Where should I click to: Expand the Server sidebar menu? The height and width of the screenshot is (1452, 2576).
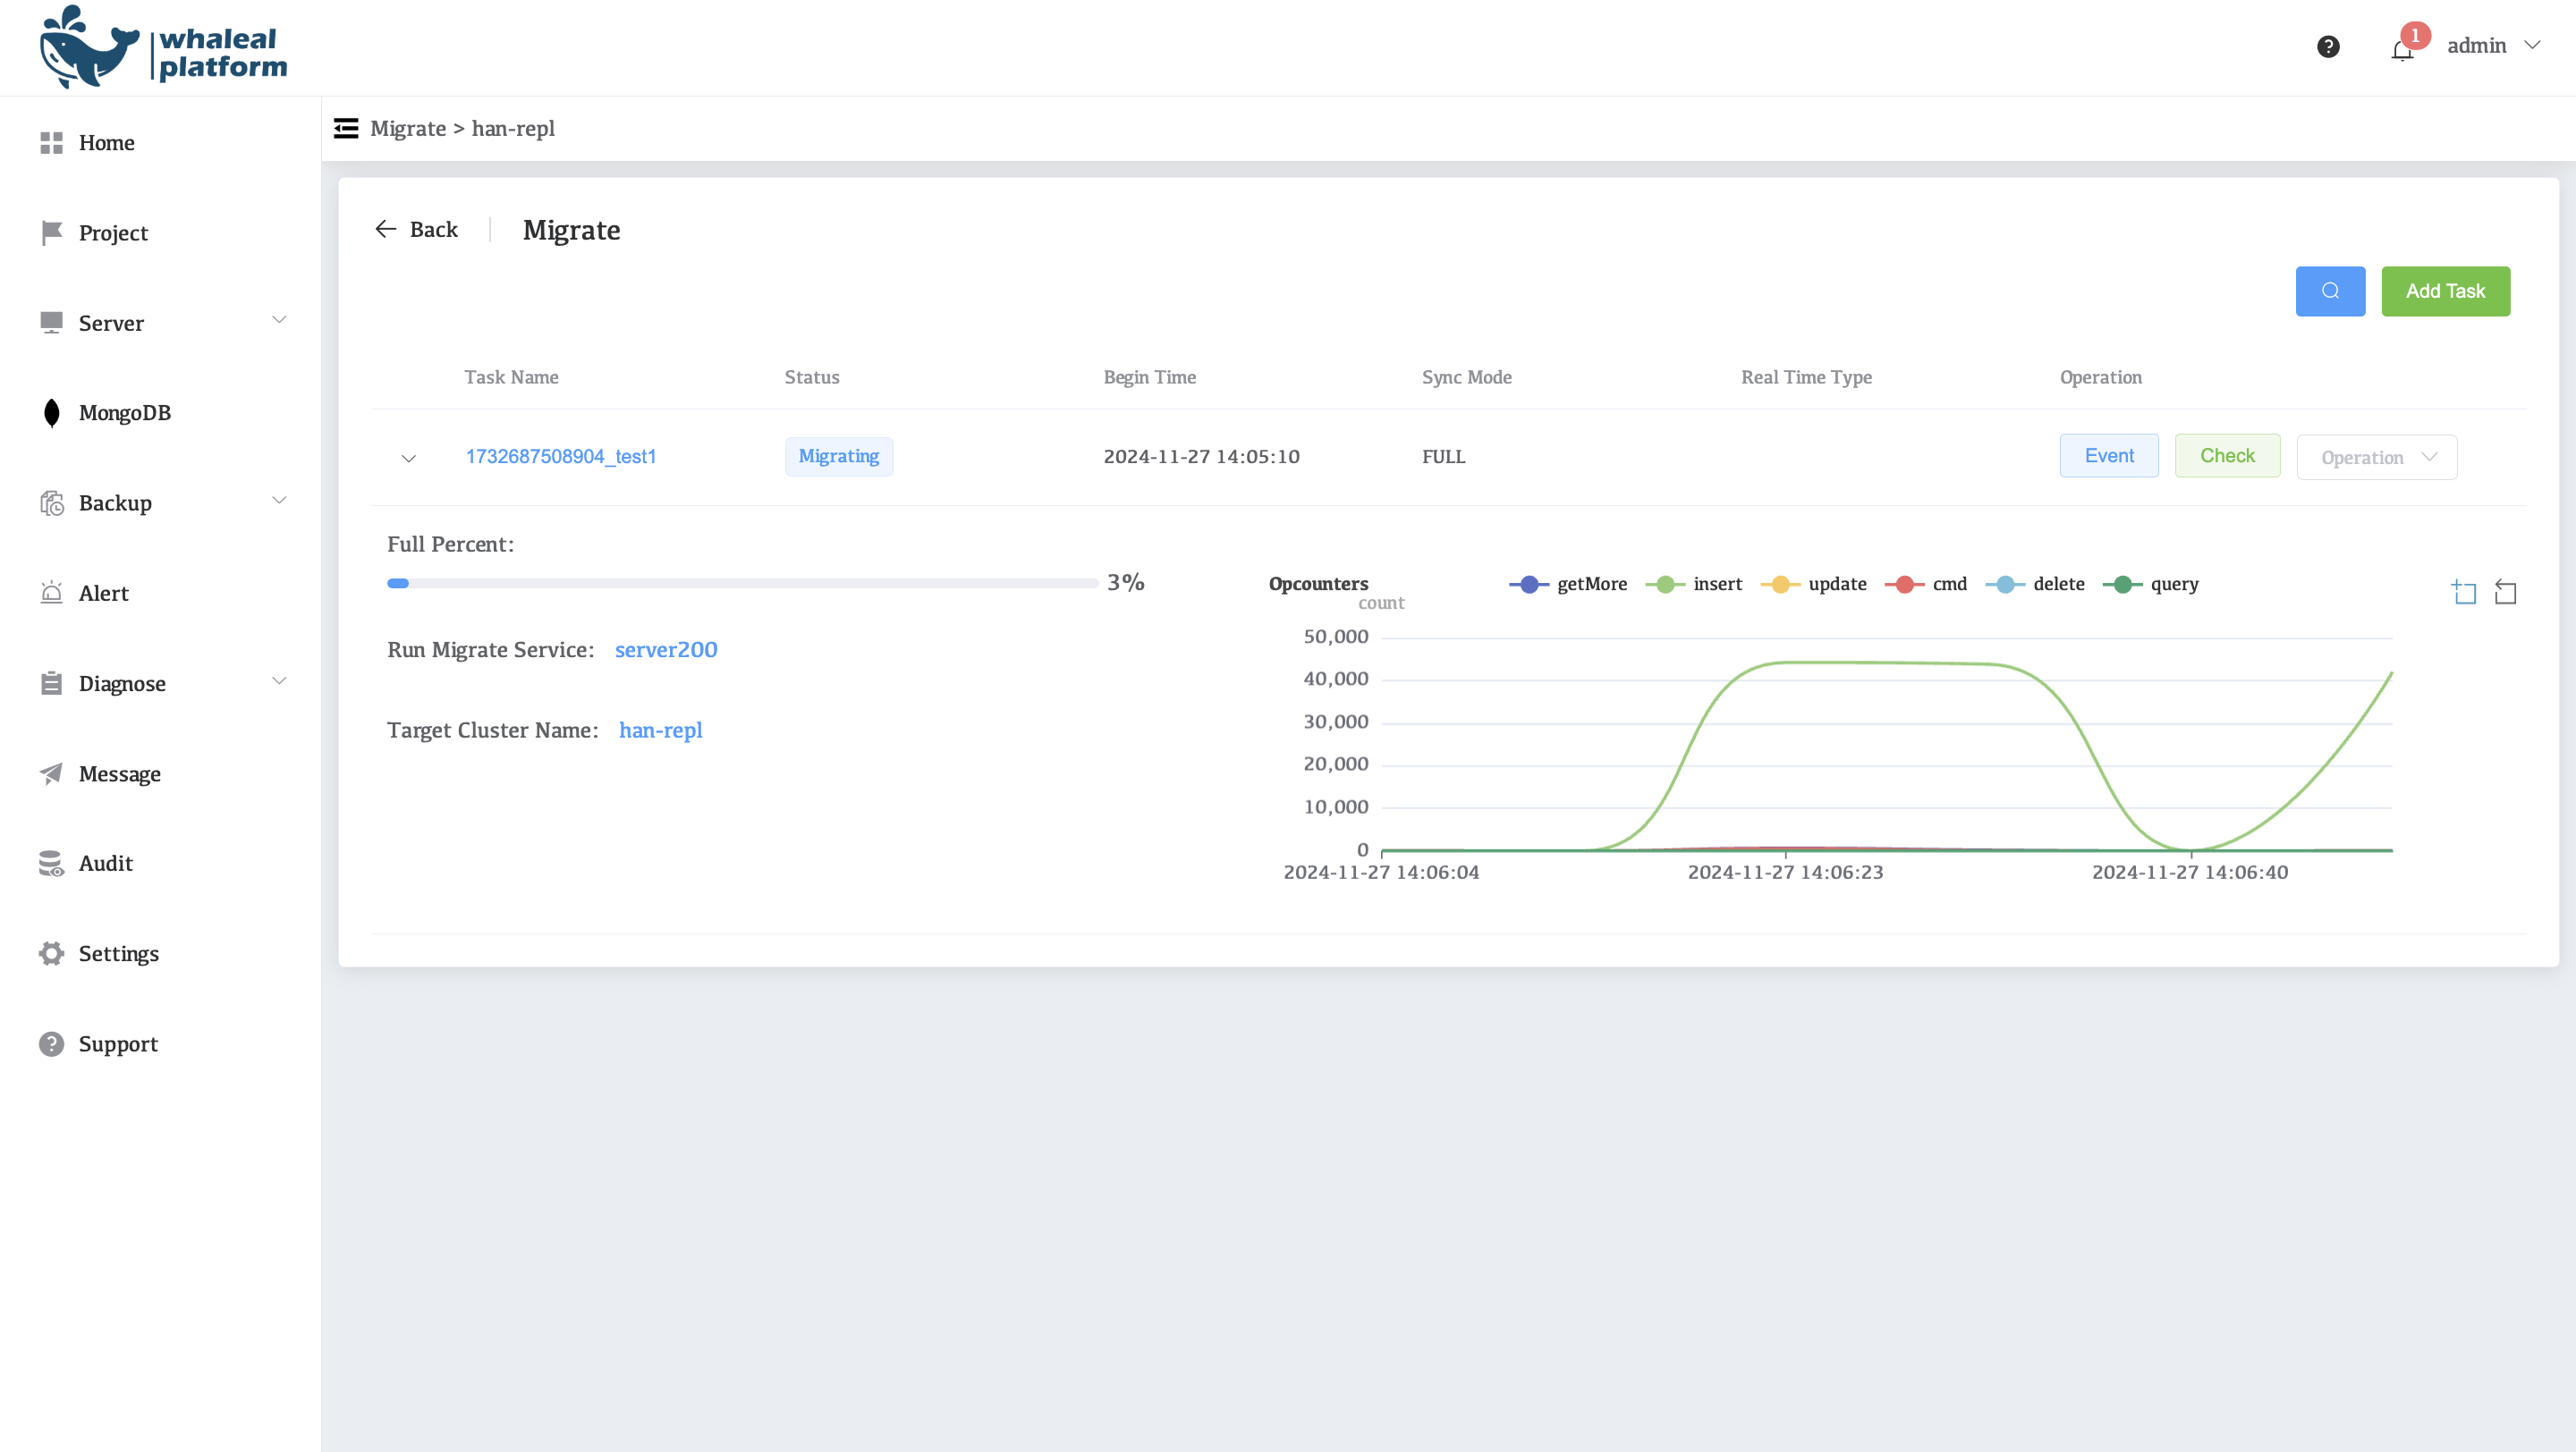162,323
